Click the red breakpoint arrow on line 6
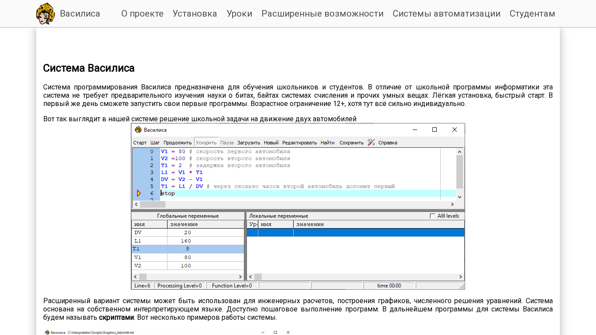The width and height of the screenshot is (596, 335). point(139,193)
